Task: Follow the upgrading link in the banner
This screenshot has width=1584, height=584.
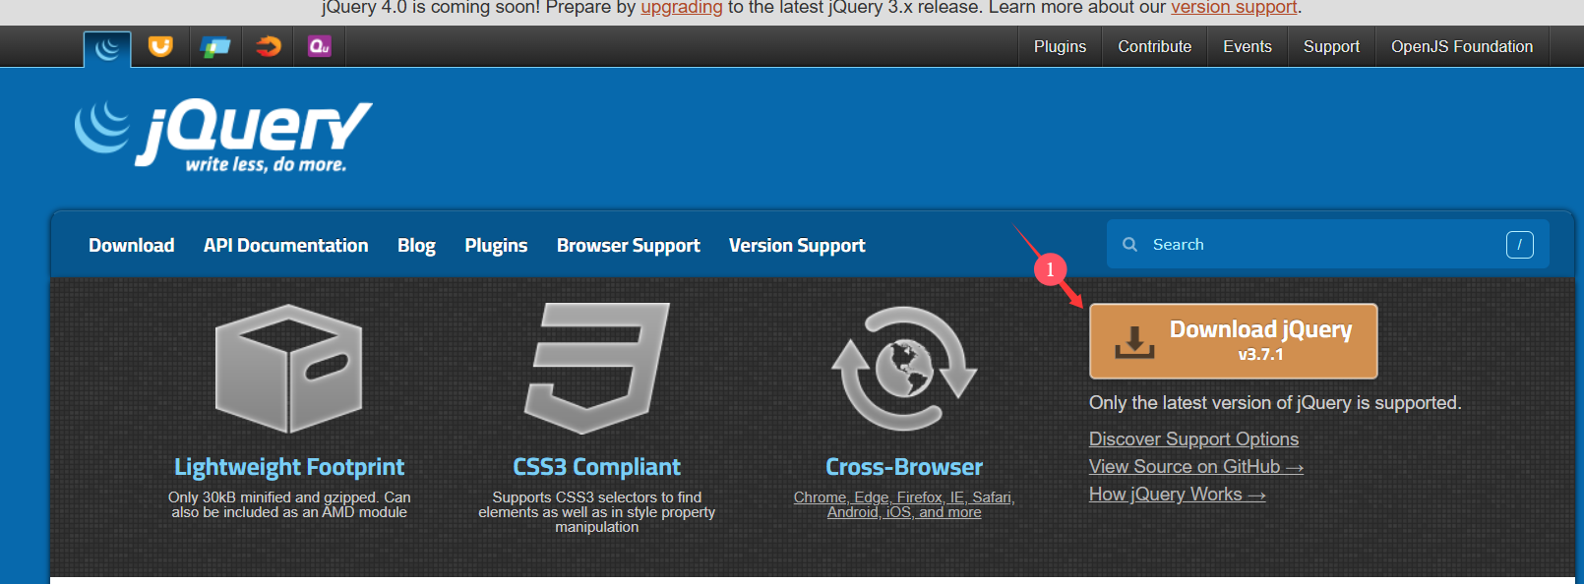Action: [x=682, y=8]
